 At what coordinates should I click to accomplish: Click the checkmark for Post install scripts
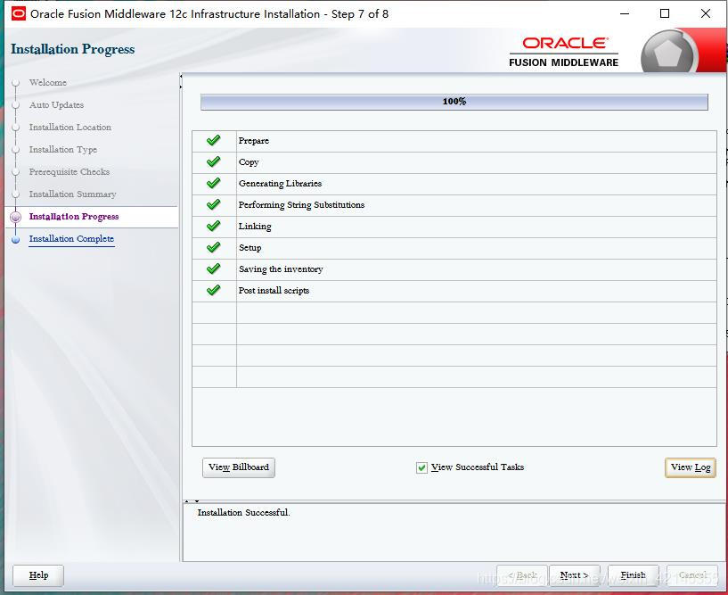[214, 290]
